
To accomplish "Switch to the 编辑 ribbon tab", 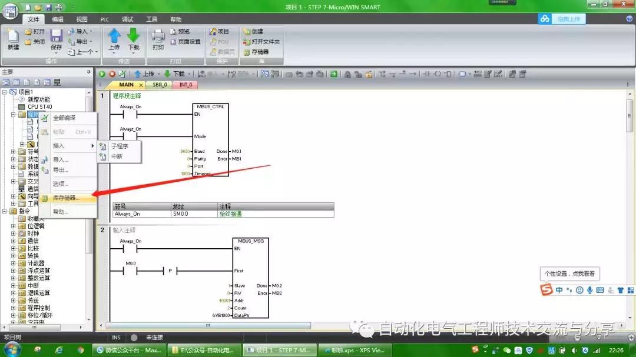I will coord(58,19).
